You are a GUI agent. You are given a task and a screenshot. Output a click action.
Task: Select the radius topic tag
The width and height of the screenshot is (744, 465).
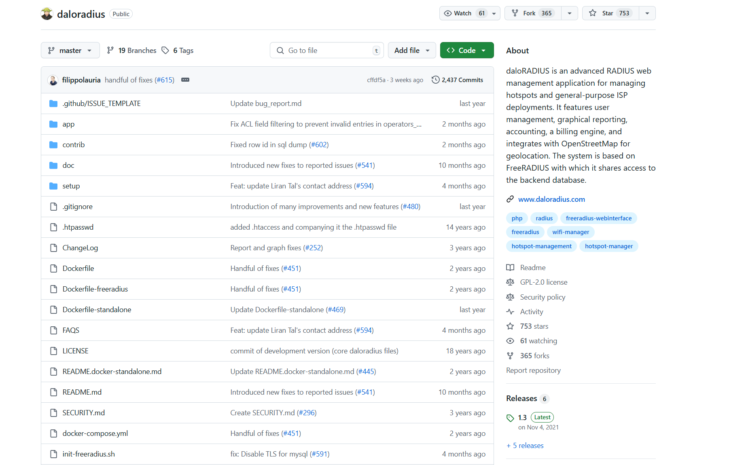tap(544, 218)
